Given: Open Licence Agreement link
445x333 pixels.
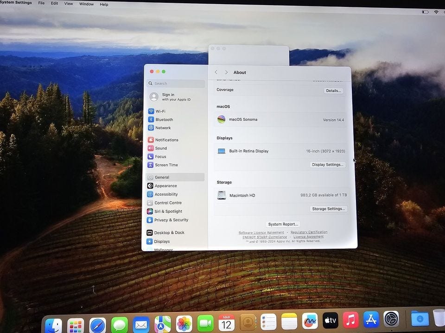Looking at the screenshot, I should coord(309,237).
